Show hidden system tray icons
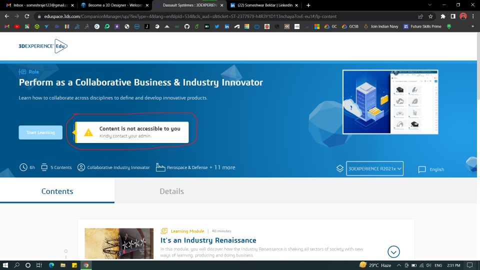The height and width of the screenshot is (270, 480). (399, 265)
